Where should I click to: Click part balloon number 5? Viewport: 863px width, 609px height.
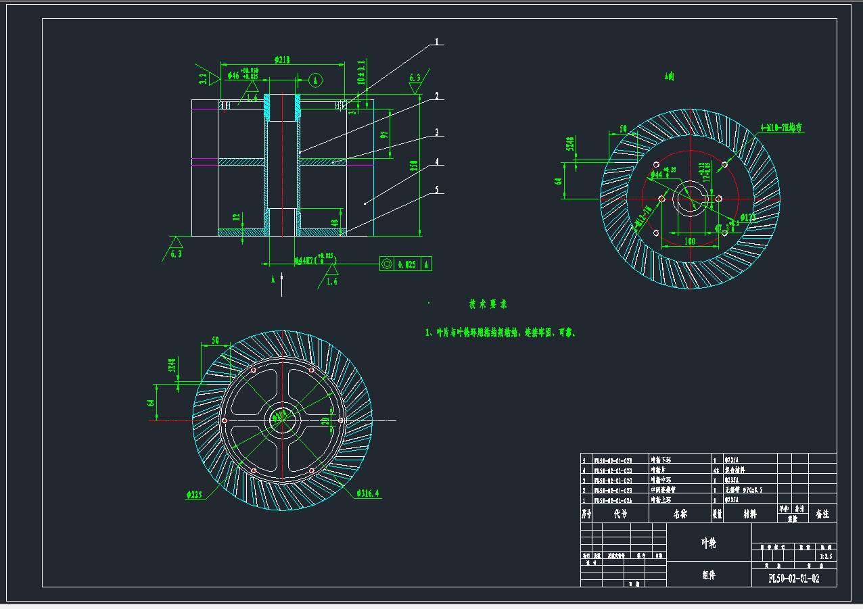point(437,191)
